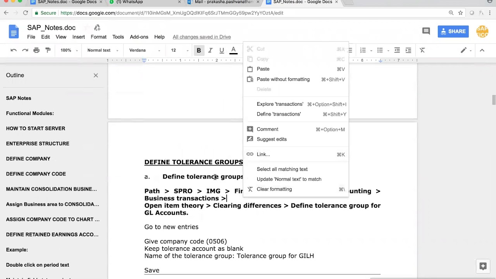Open the Add-ons menu
This screenshot has width=496, height=279.
[139, 37]
